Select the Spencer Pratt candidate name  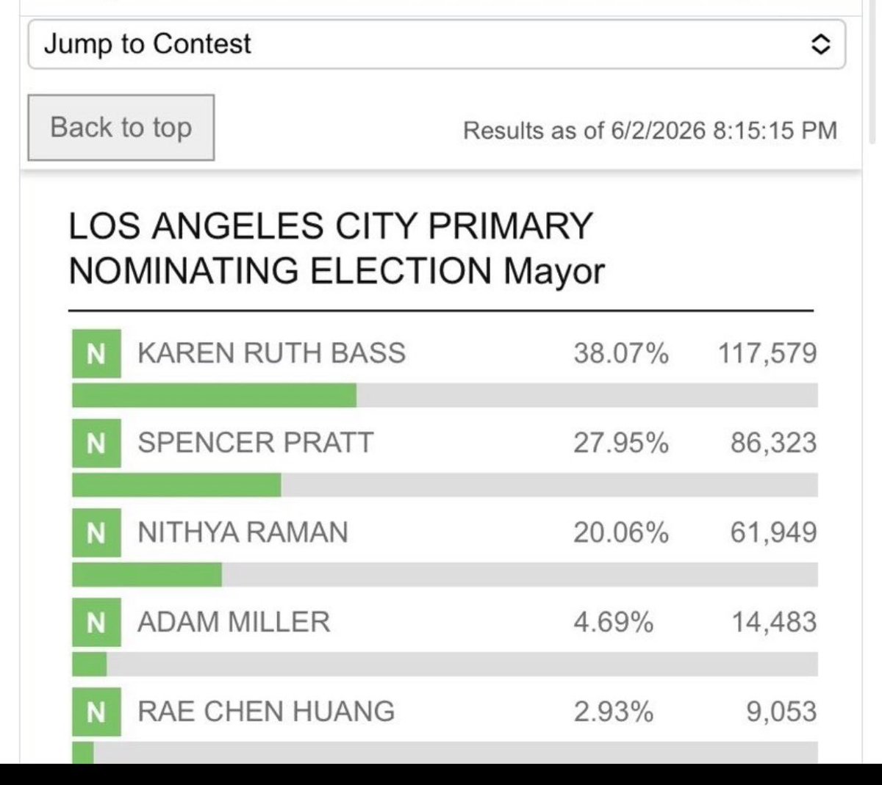(256, 443)
